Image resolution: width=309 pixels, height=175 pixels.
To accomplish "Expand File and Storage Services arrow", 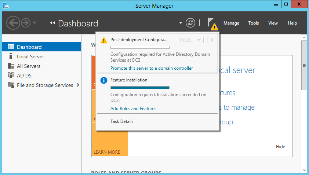I will (78, 85).
